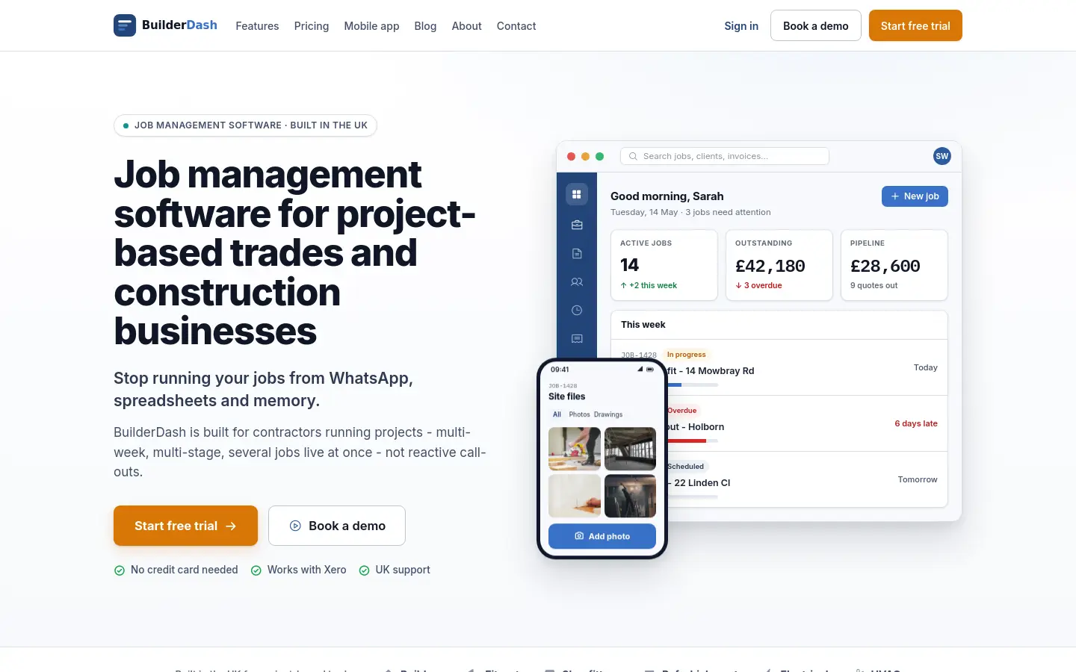
Task: Open the dashboard grid icon in mockup sidebar
Action: point(577,194)
